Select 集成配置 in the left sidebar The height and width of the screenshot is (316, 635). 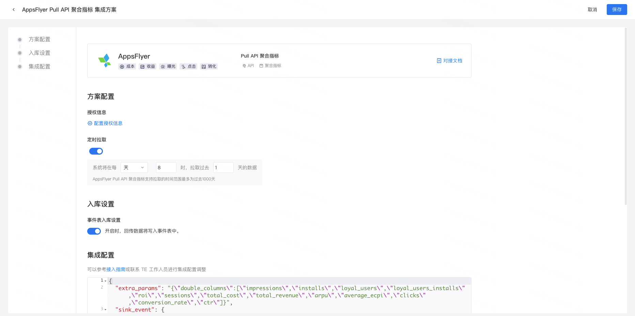[x=39, y=66]
